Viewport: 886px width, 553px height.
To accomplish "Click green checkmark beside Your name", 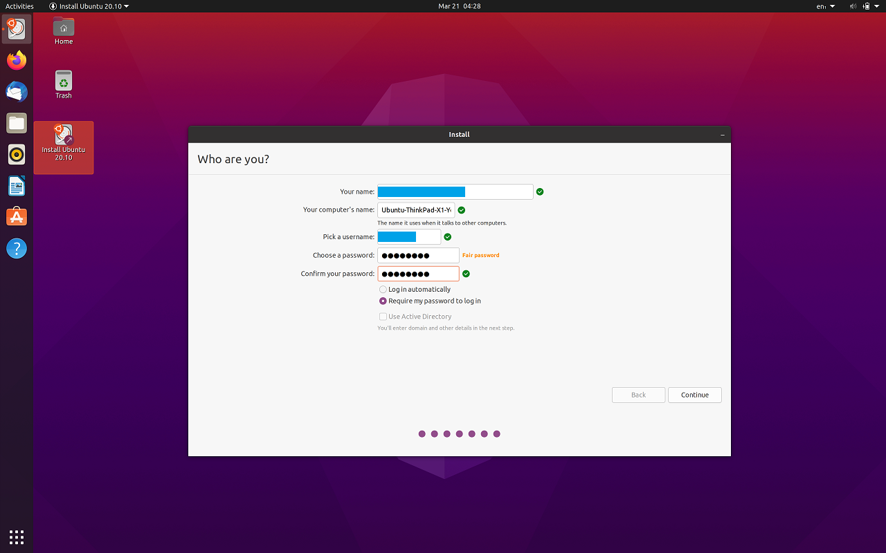I will pyautogui.click(x=540, y=191).
